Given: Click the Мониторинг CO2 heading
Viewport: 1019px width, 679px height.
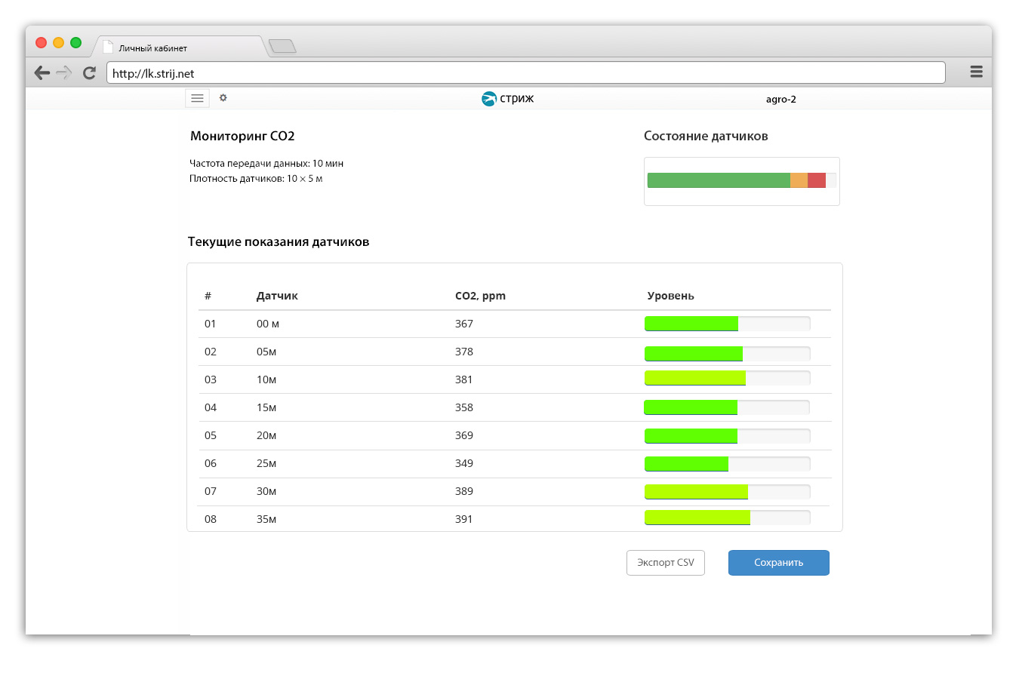Looking at the screenshot, I should click(242, 137).
